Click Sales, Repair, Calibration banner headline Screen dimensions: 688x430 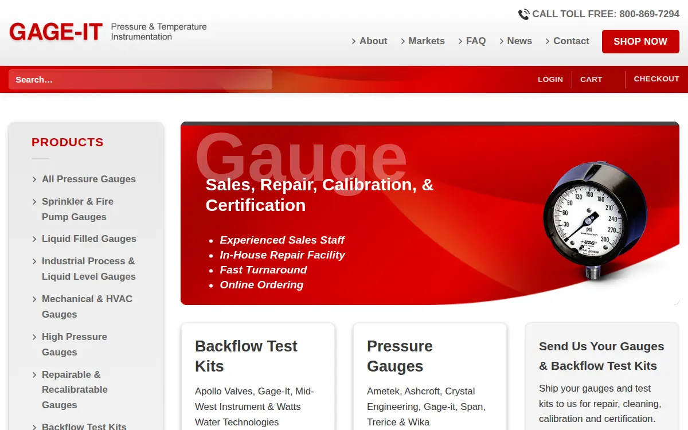click(319, 195)
